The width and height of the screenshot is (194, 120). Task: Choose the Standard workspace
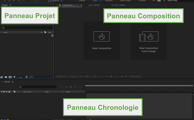click(x=109, y=1)
